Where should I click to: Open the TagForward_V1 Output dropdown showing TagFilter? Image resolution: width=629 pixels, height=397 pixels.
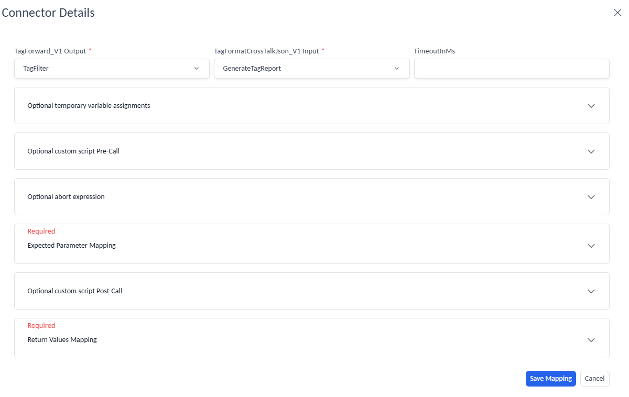pos(105,69)
